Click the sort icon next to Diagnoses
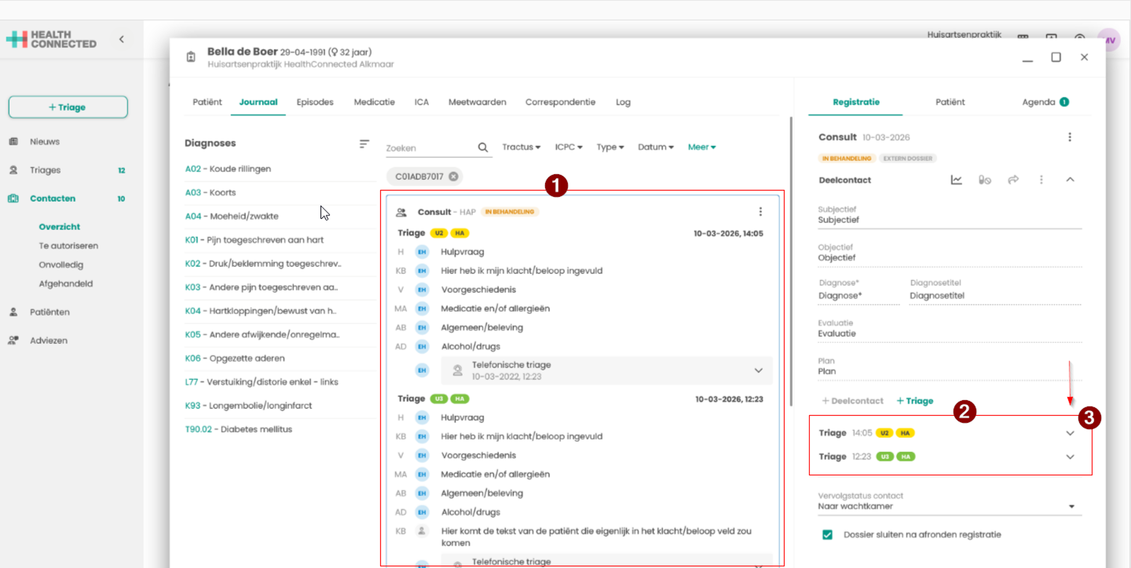The width and height of the screenshot is (1131, 568). click(364, 144)
